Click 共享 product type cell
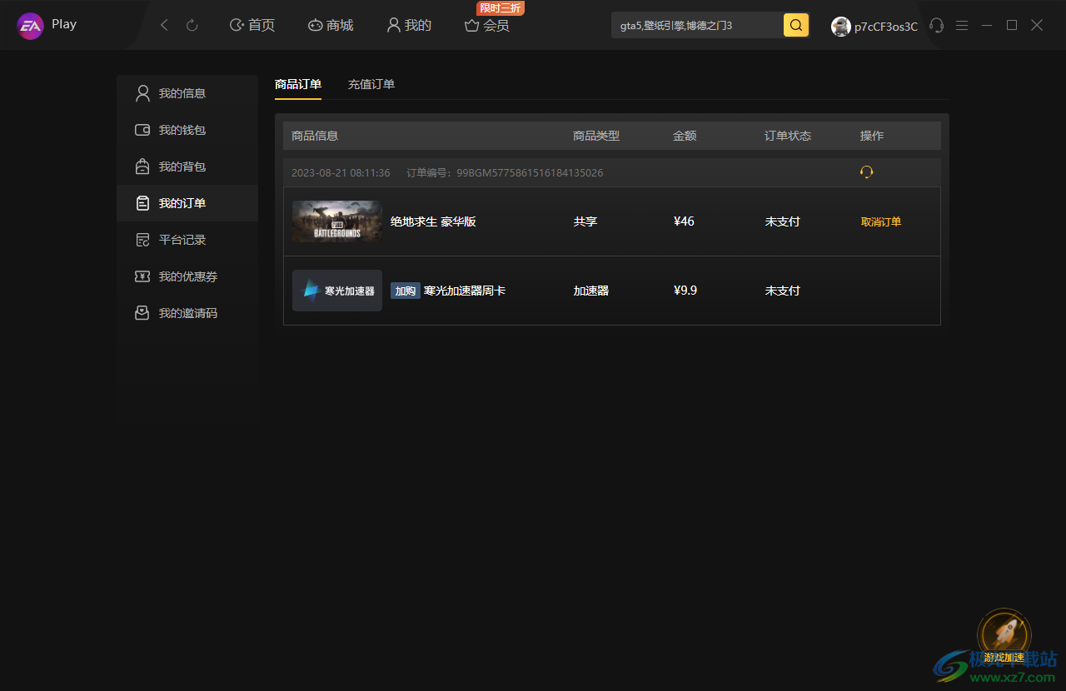The width and height of the screenshot is (1066, 691). (x=585, y=221)
